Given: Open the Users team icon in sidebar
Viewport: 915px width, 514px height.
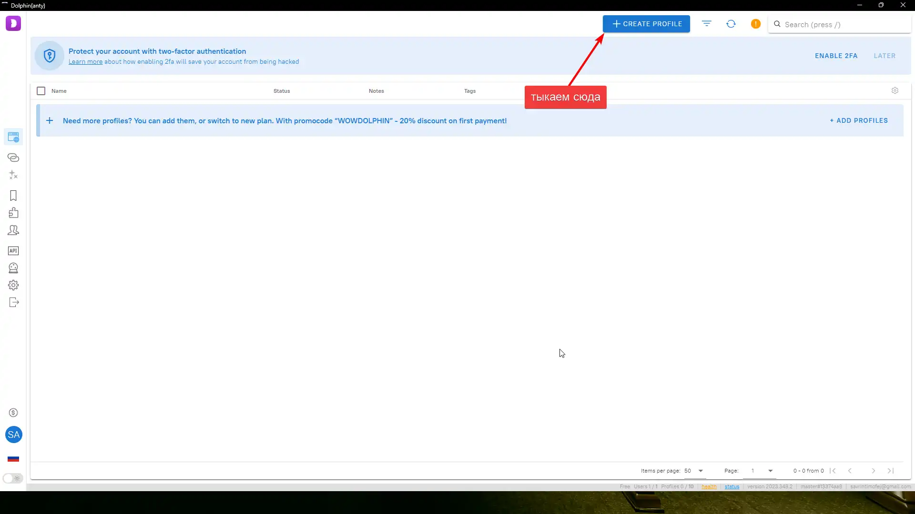Looking at the screenshot, I should 13,230.
